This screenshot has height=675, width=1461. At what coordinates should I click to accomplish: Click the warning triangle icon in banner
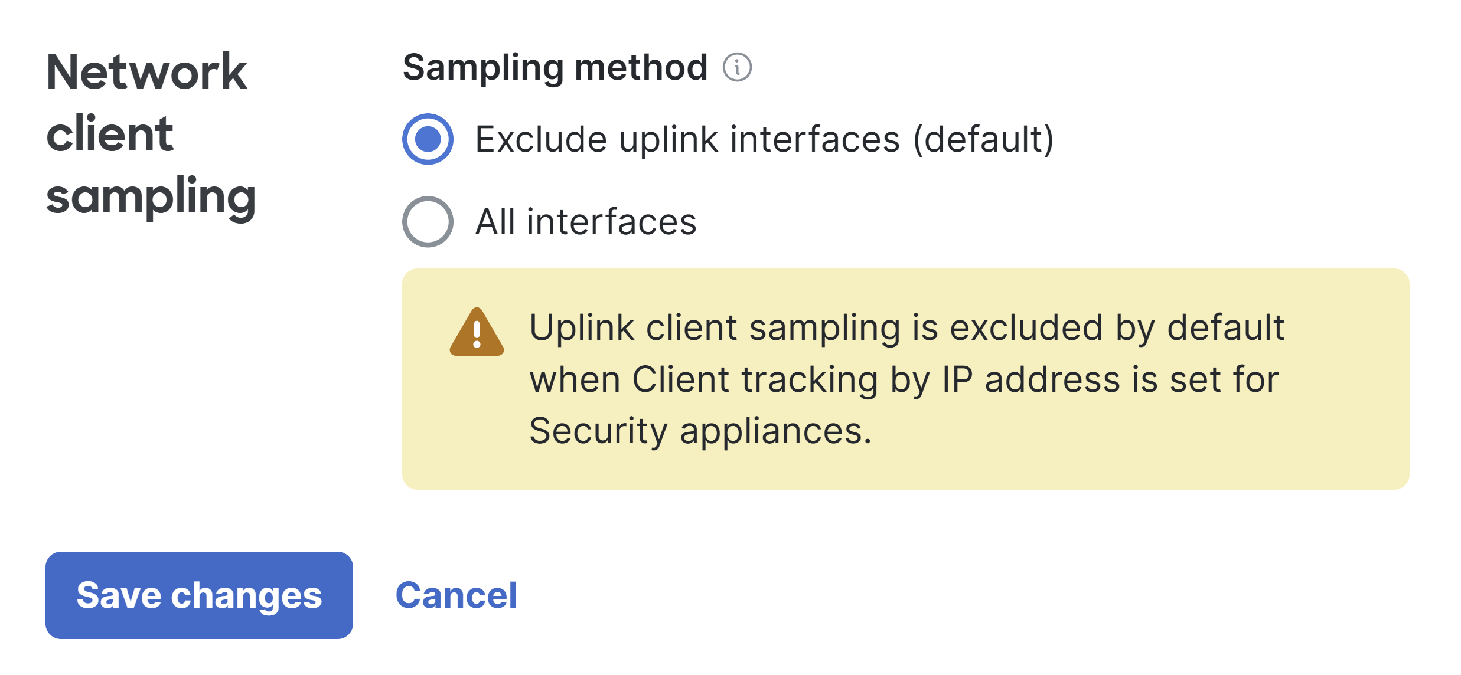coord(477,332)
